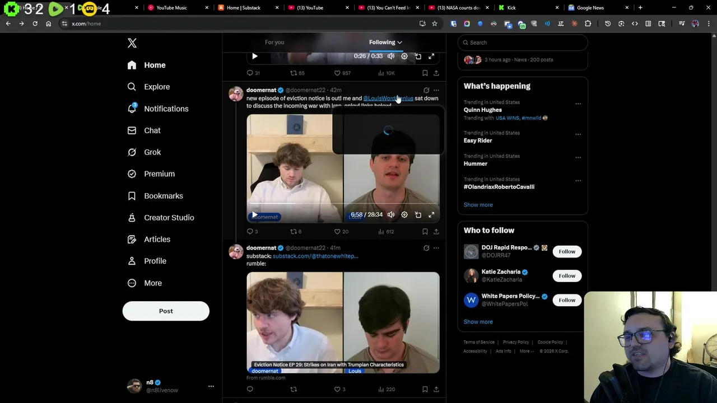This screenshot has width=717, height=403.
Task: Play the top video at 0:26
Action: pos(255,57)
